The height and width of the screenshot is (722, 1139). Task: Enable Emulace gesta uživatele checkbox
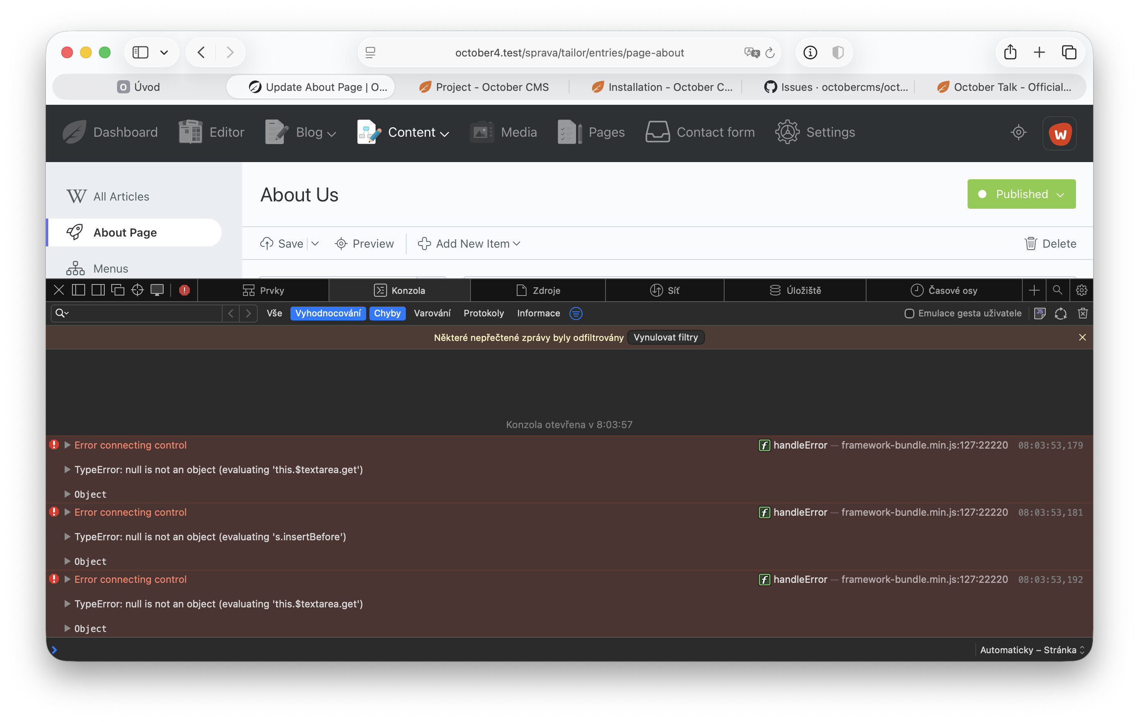pos(909,313)
